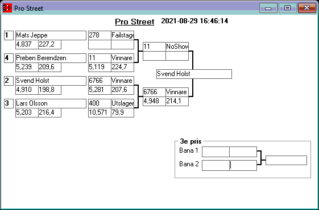Click start number 278 field
This screenshot has height=210, width=319.
pos(100,35)
